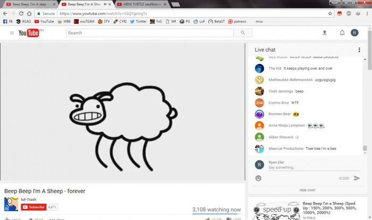Click the Subscribe button
The height and width of the screenshot is (220, 372).
click(33, 207)
